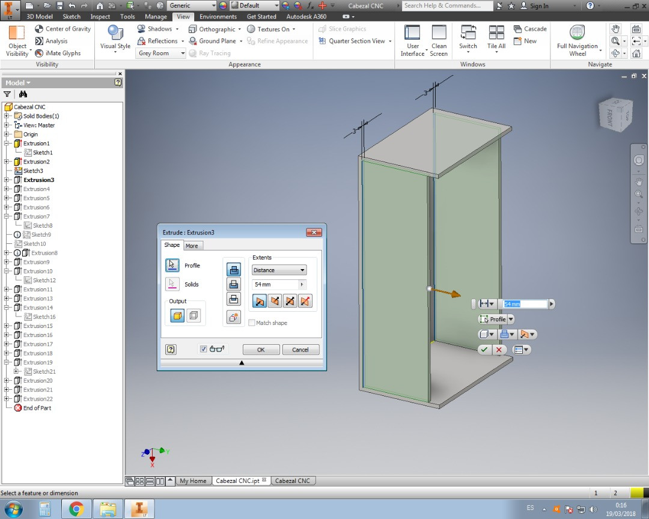Open the Manage ribbon tab
Image resolution: width=649 pixels, height=519 pixels.
click(156, 17)
